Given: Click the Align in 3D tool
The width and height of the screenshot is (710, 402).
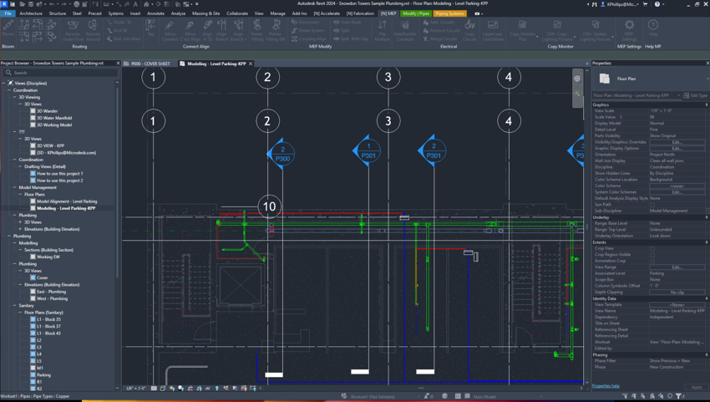Looking at the screenshot, I should (x=207, y=30).
